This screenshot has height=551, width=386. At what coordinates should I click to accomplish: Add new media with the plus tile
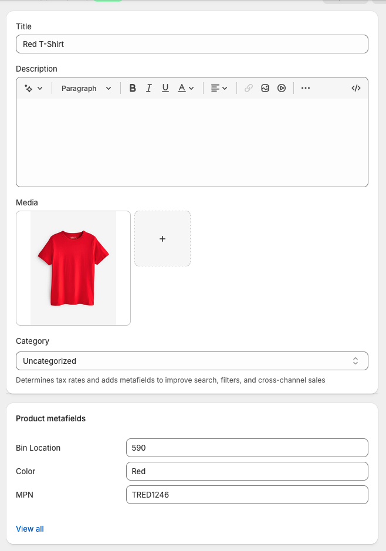(162, 238)
